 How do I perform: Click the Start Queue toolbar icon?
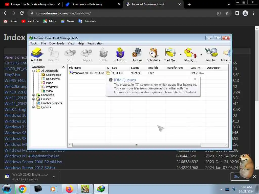pyautogui.click(x=170, y=55)
